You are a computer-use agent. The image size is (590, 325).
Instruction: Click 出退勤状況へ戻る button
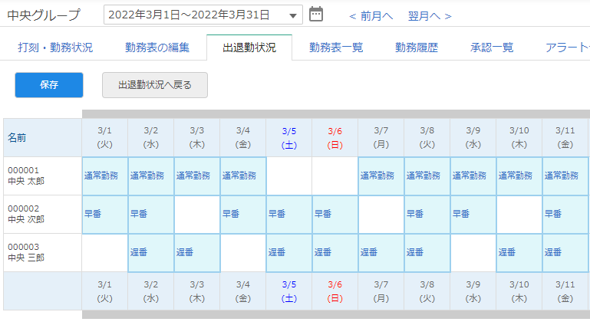pos(155,85)
